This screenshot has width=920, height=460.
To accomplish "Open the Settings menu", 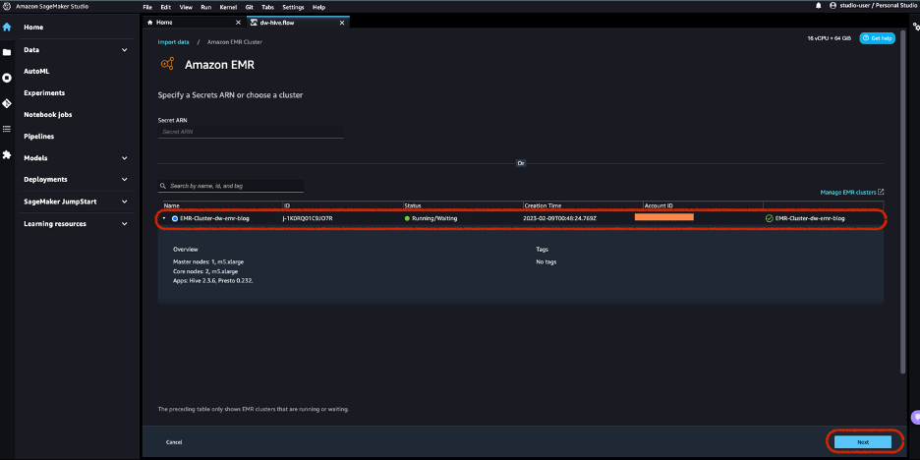I will click(293, 7).
